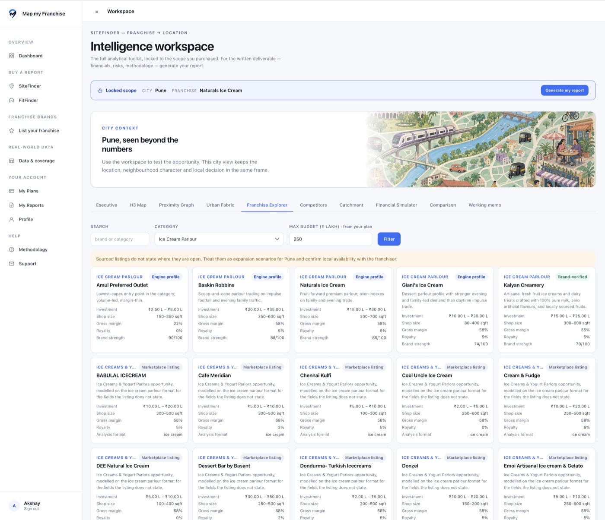Click the Sign out link
This screenshot has height=520, width=605.
[31, 509]
